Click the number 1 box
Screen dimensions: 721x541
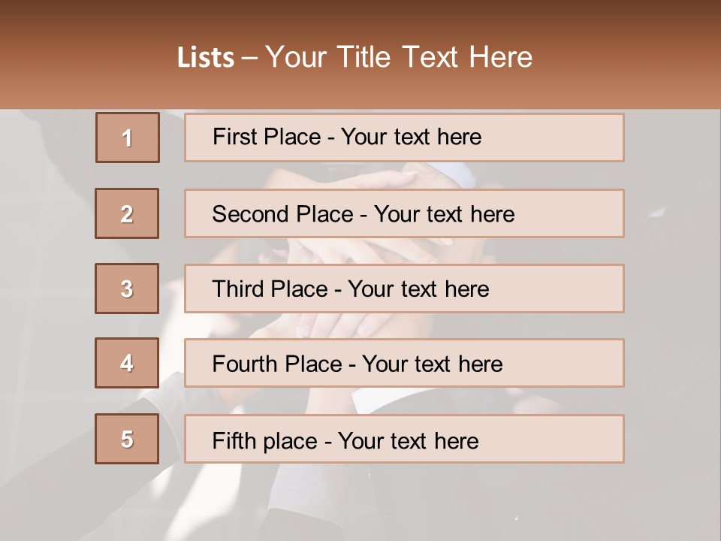pos(127,138)
